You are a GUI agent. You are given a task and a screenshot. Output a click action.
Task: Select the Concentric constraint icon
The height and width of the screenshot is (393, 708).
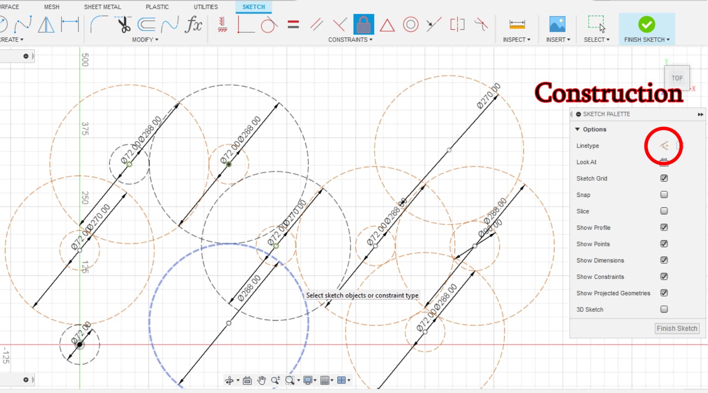click(x=410, y=25)
